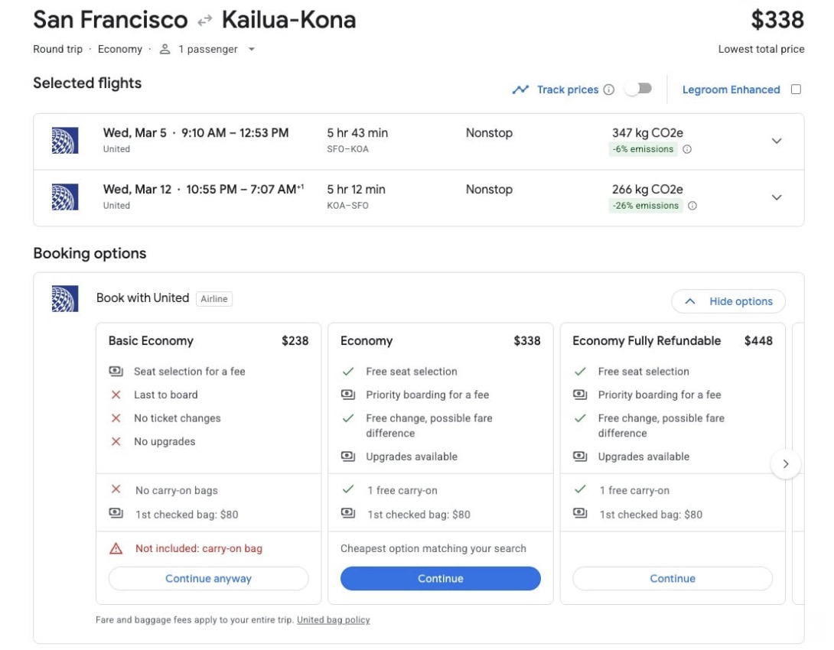The image size is (834, 650).
Task: Click the United logo beside Book with United
Action: (x=65, y=298)
